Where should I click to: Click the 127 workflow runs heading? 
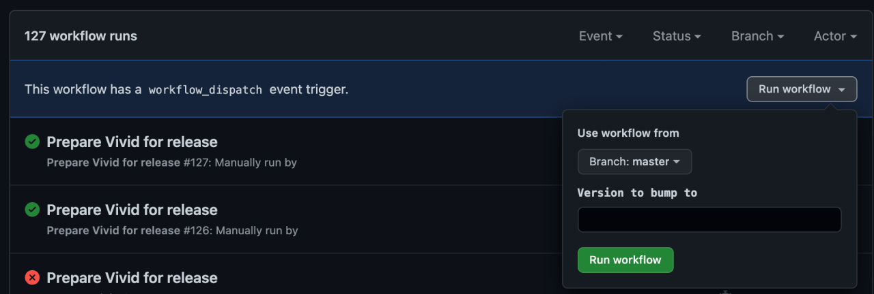81,36
